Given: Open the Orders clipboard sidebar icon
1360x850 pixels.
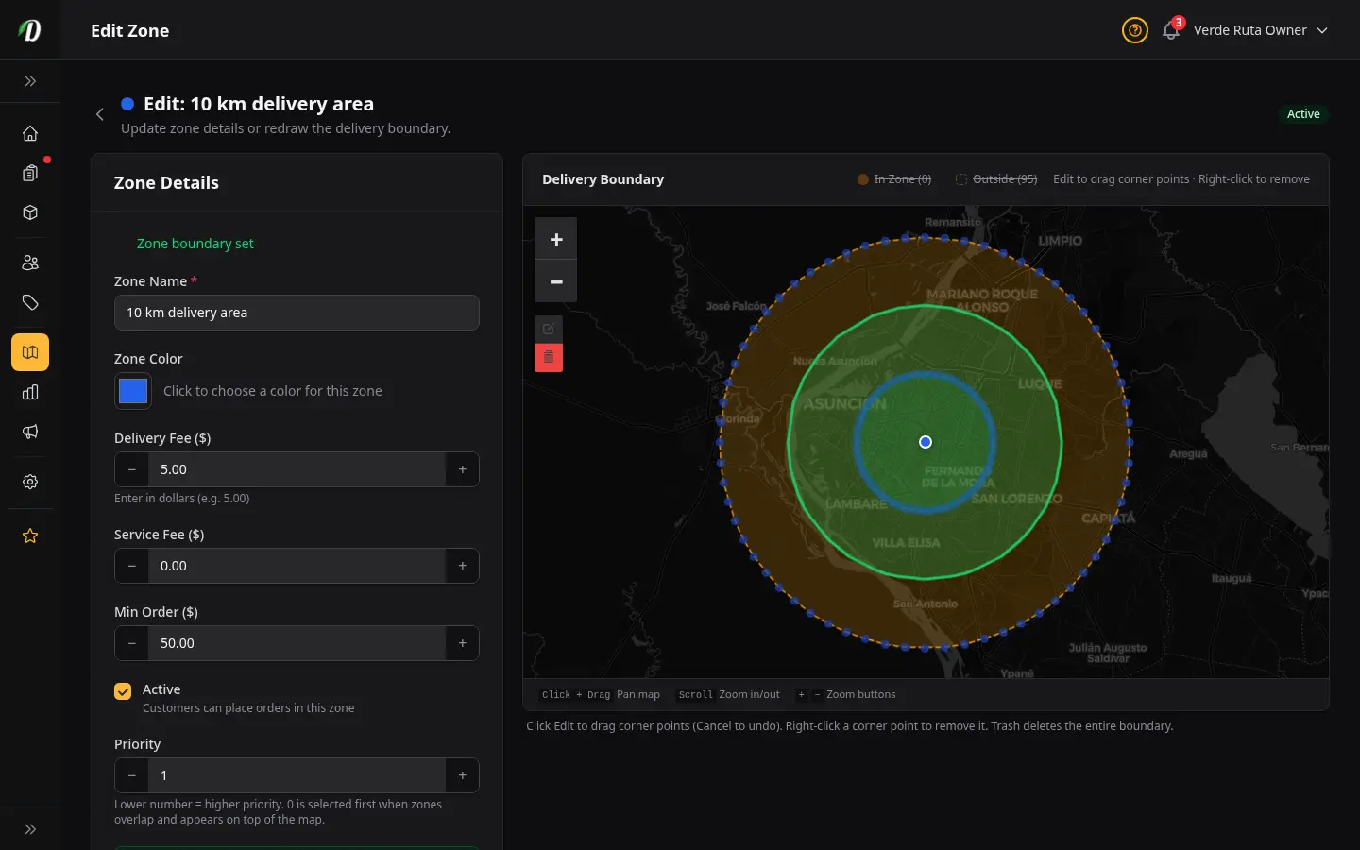Looking at the screenshot, I should coord(30,173).
